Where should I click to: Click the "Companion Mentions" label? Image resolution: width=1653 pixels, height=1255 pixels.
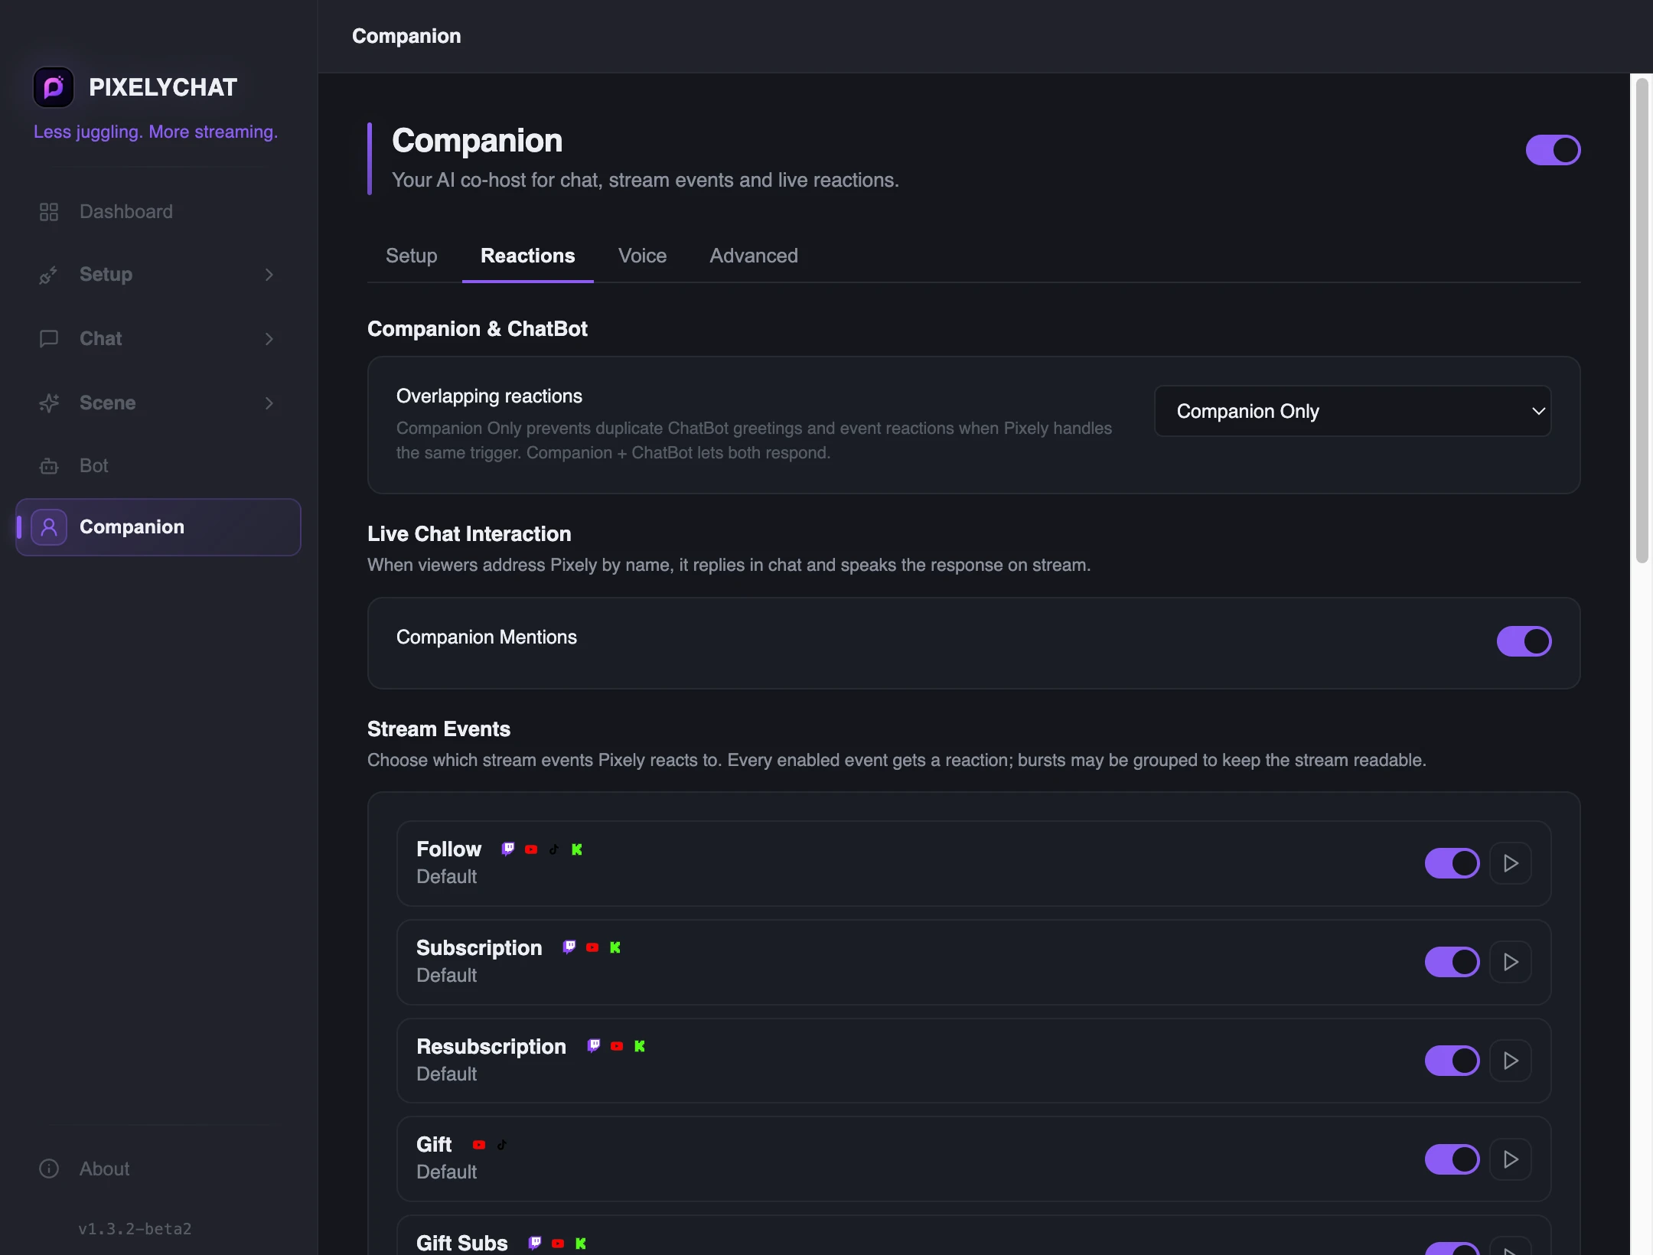(x=487, y=637)
